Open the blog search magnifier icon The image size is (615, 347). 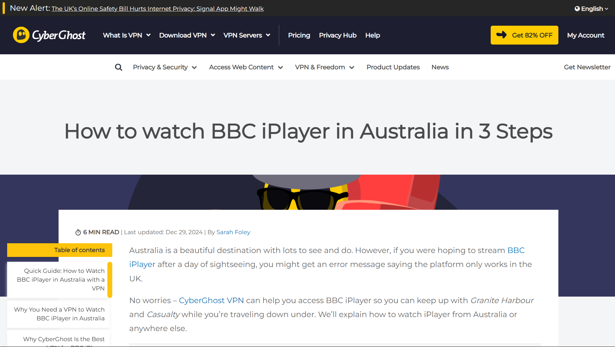pos(119,67)
